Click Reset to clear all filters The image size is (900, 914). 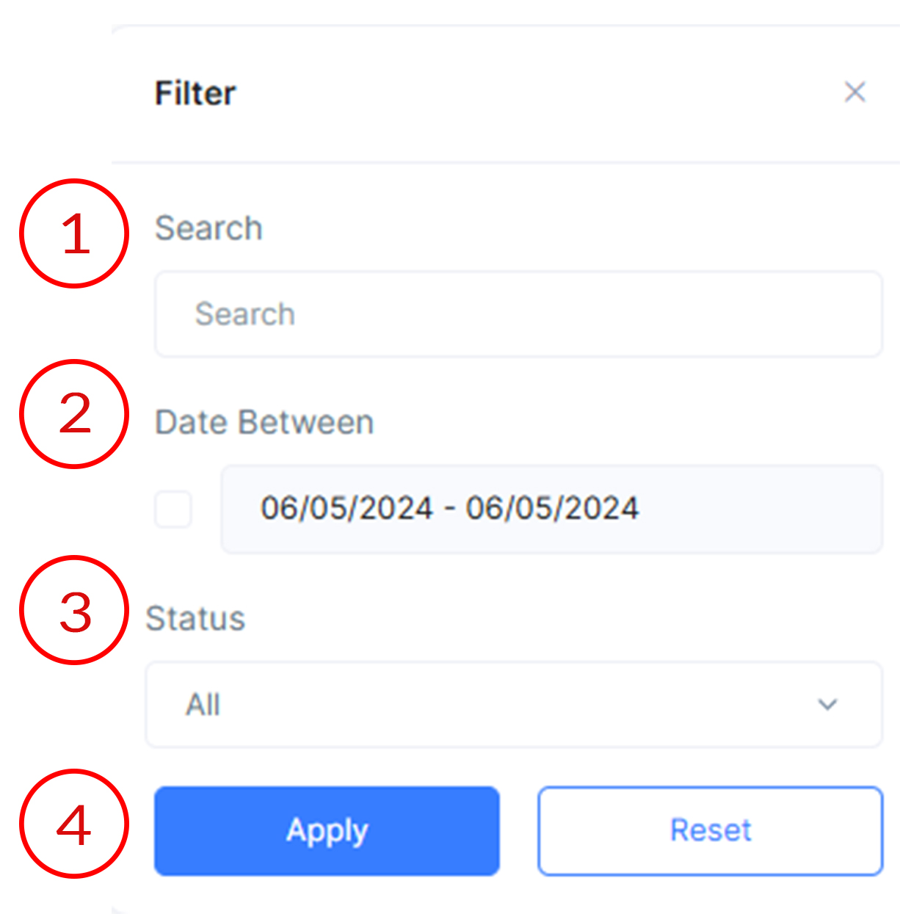point(709,830)
